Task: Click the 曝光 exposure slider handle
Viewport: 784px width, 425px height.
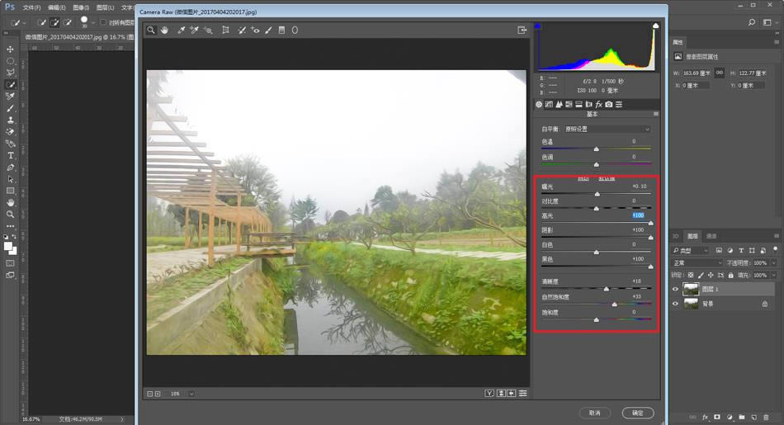Action: 597,194
